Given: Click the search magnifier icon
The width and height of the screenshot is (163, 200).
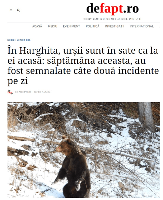Looking at the screenshot, I should (x=18, y=10).
